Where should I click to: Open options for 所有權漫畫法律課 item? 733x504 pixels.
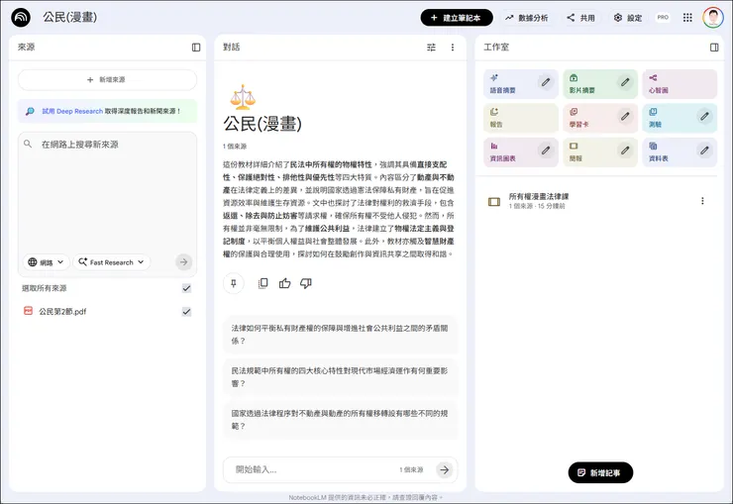coord(702,201)
